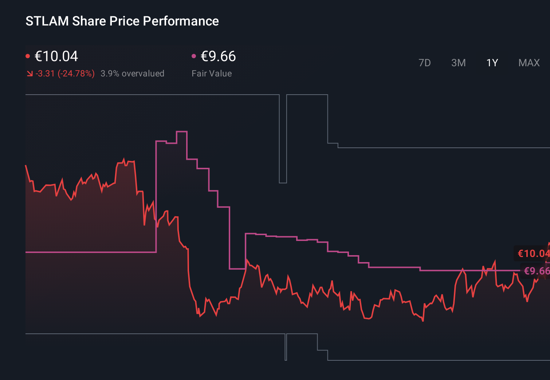This screenshot has width=550, height=380.
Task: Select the red share price legend dot
Action: click(28, 56)
